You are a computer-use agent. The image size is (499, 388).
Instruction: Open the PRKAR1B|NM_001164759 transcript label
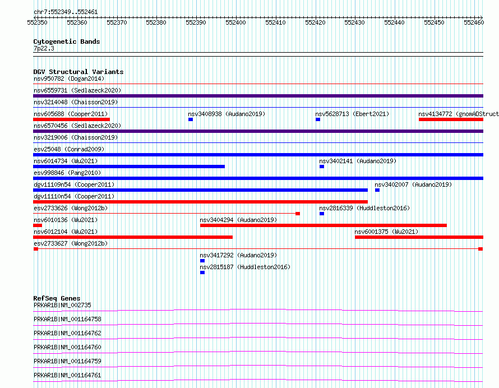[67, 361]
